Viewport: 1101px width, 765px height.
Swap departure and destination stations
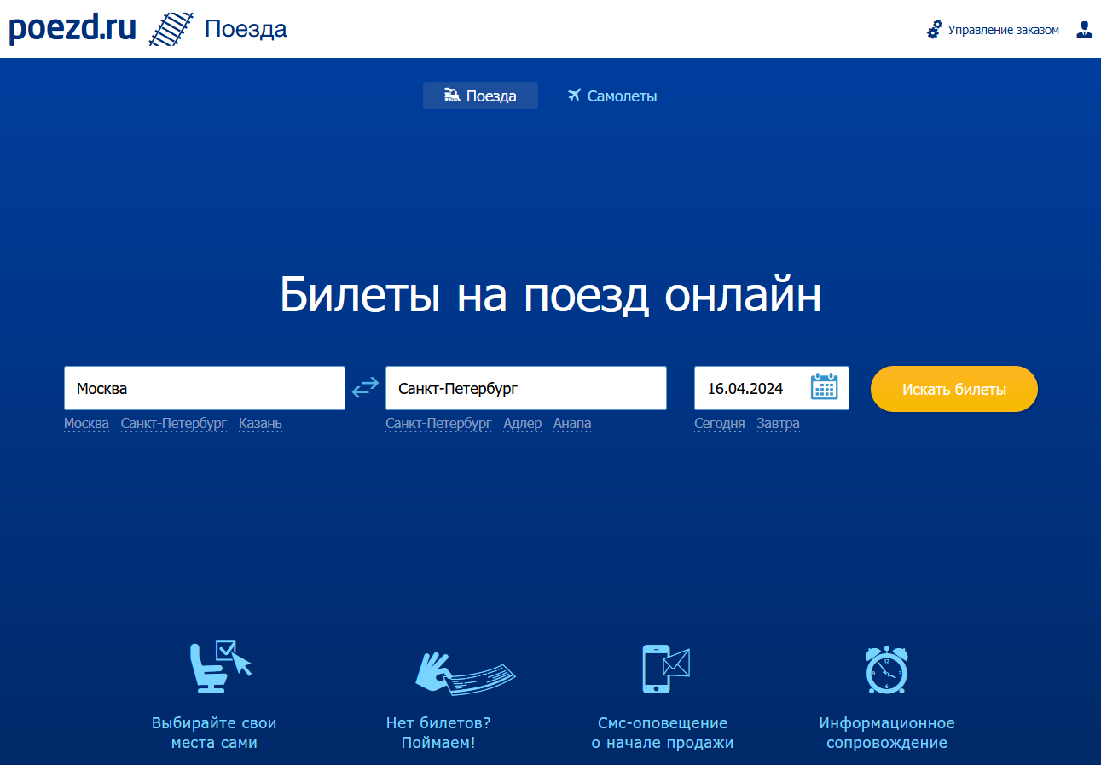(x=365, y=388)
